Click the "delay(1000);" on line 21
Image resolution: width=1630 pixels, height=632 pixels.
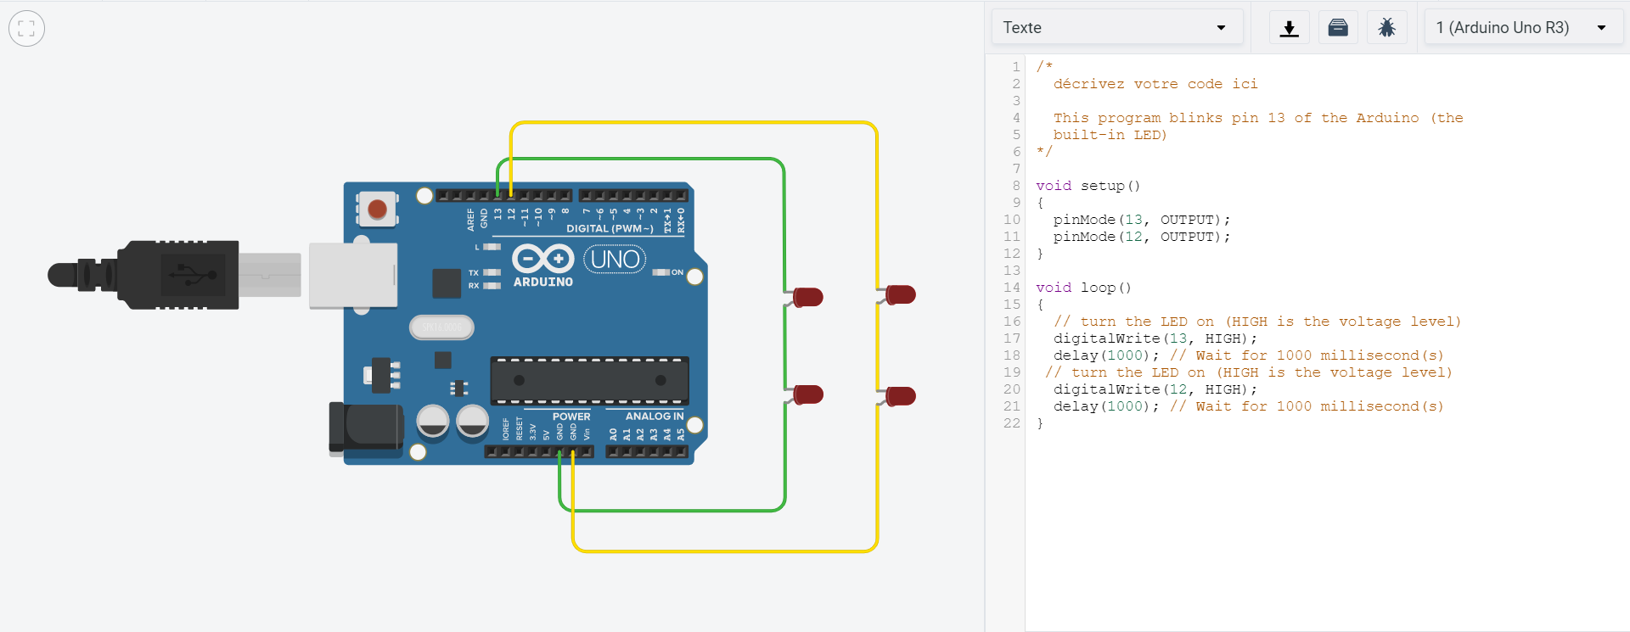pos(1106,406)
